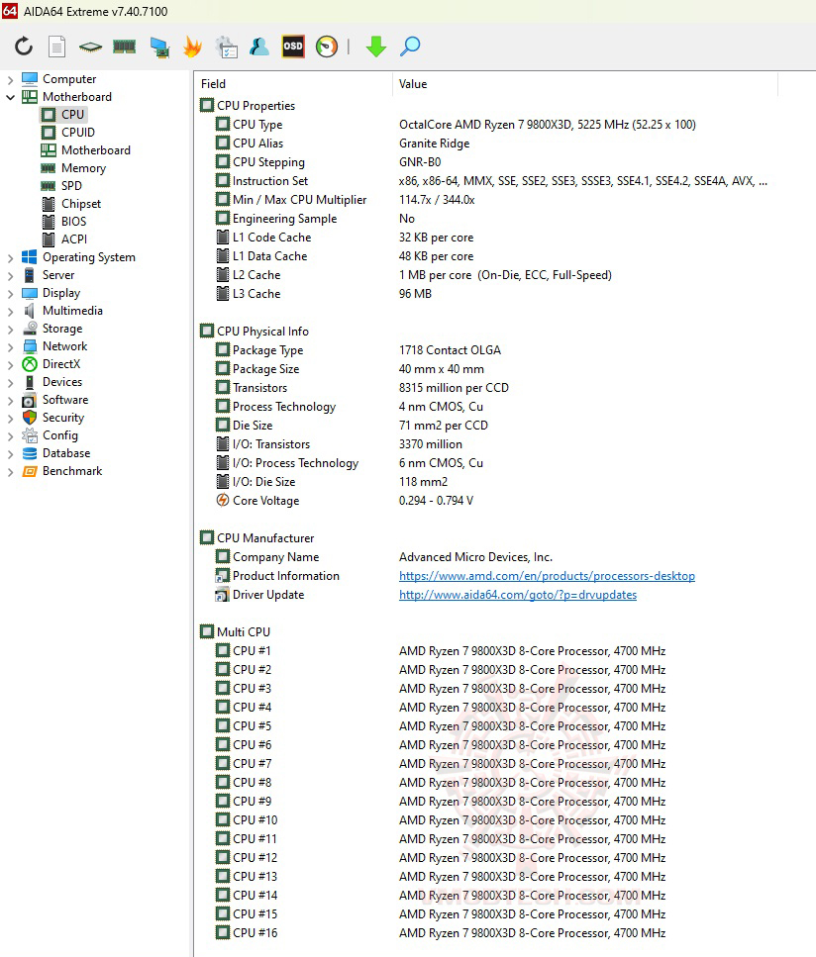Expand the Operating System node
The width and height of the screenshot is (816, 957).
point(10,257)
